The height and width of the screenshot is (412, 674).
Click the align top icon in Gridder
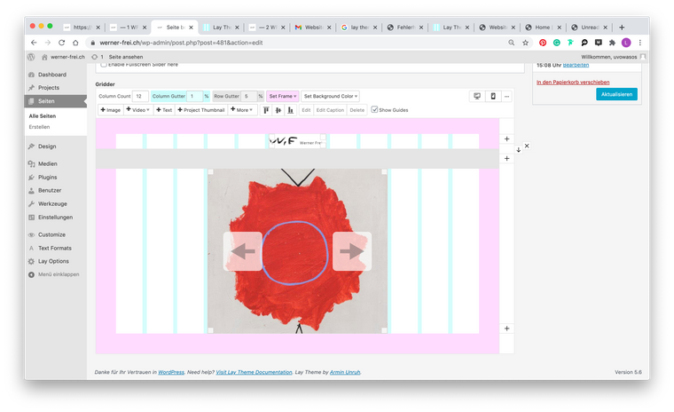click(x=267, y=110)
